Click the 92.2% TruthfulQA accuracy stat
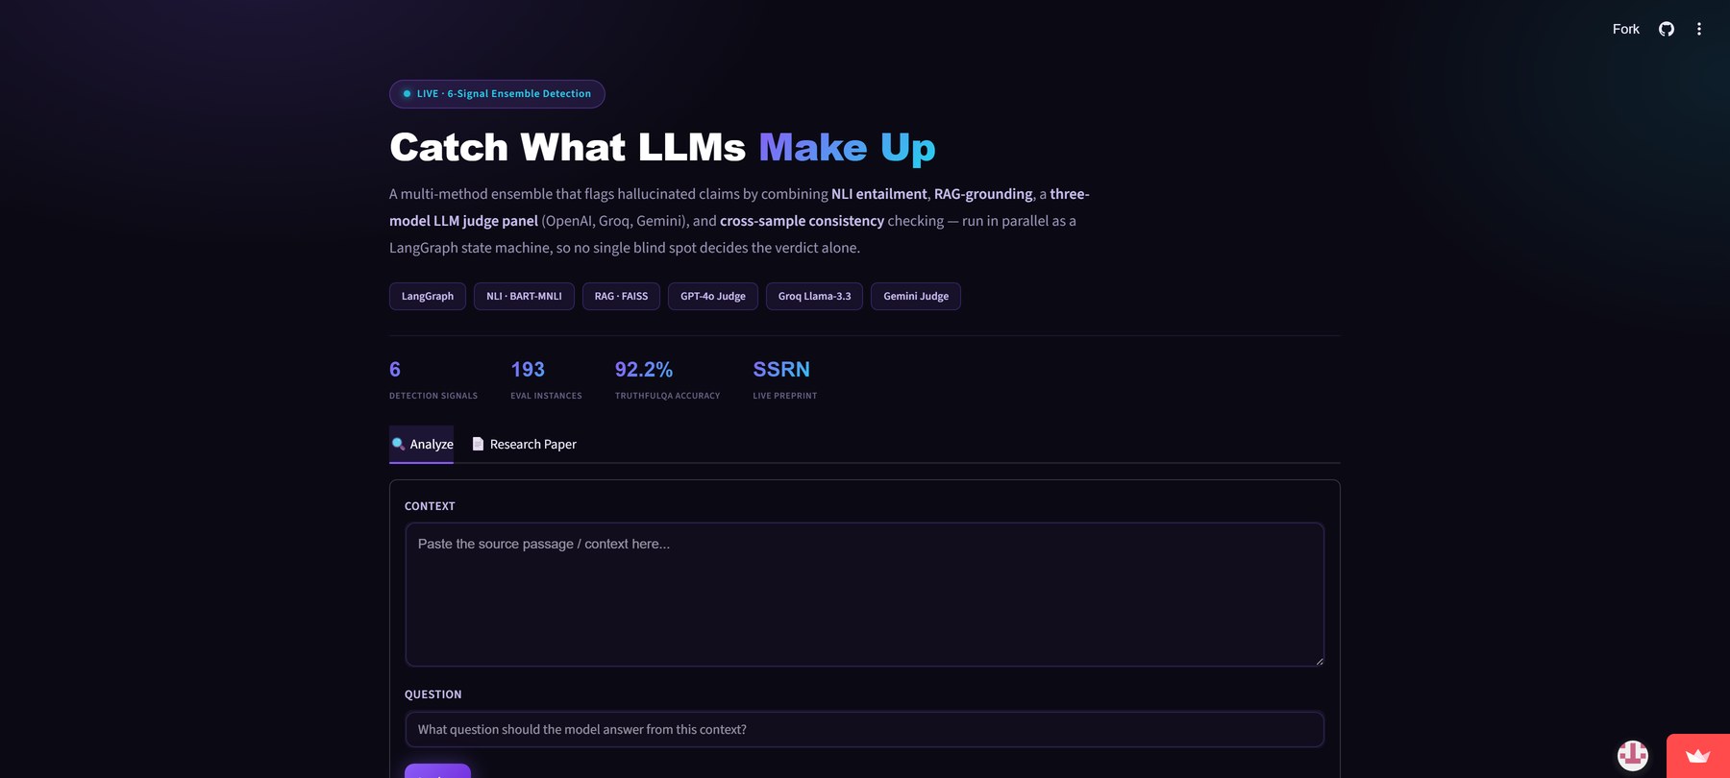The height and width of the screenshot is (778, 1730). 667,379
